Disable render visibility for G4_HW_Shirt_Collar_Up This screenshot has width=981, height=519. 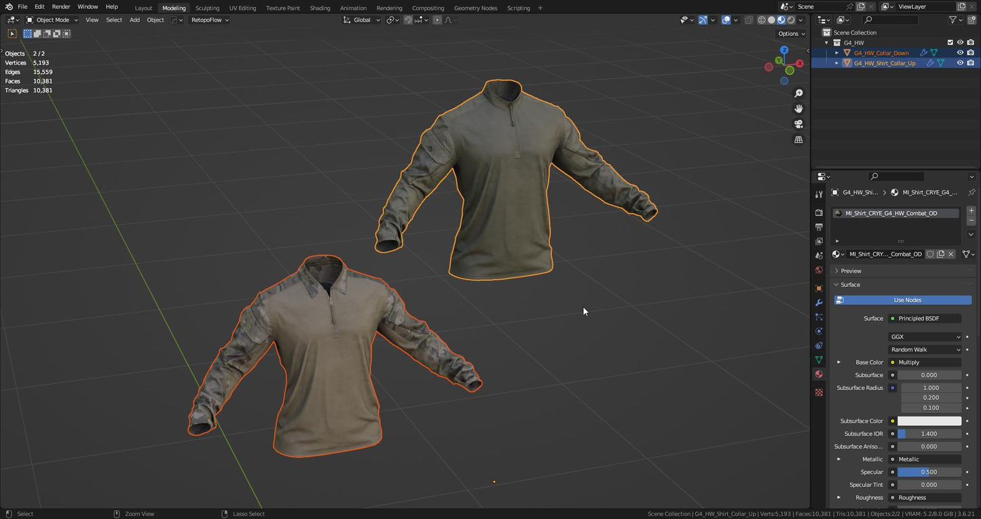[971, 62]
